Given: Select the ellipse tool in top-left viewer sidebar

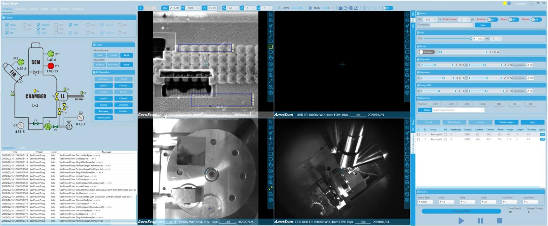Looking at the screenshot, I should 271,41.
